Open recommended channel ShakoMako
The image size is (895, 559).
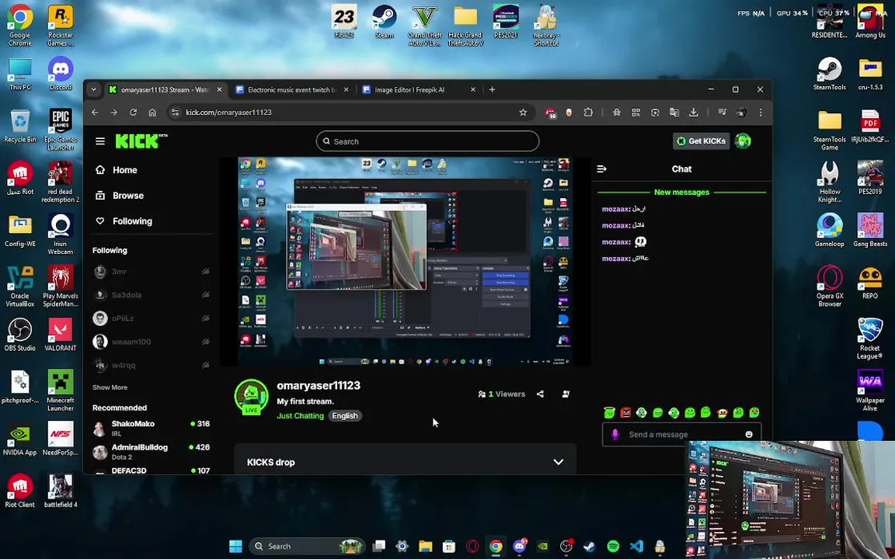tap(151, 429)
